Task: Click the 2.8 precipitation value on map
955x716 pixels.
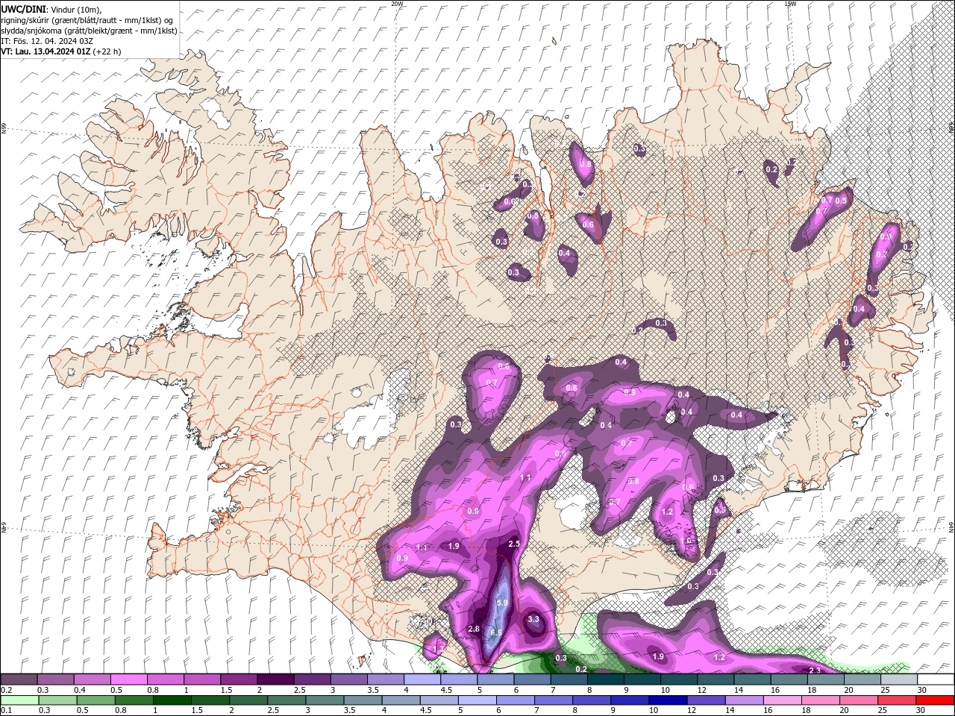Action: click(474, 629)
